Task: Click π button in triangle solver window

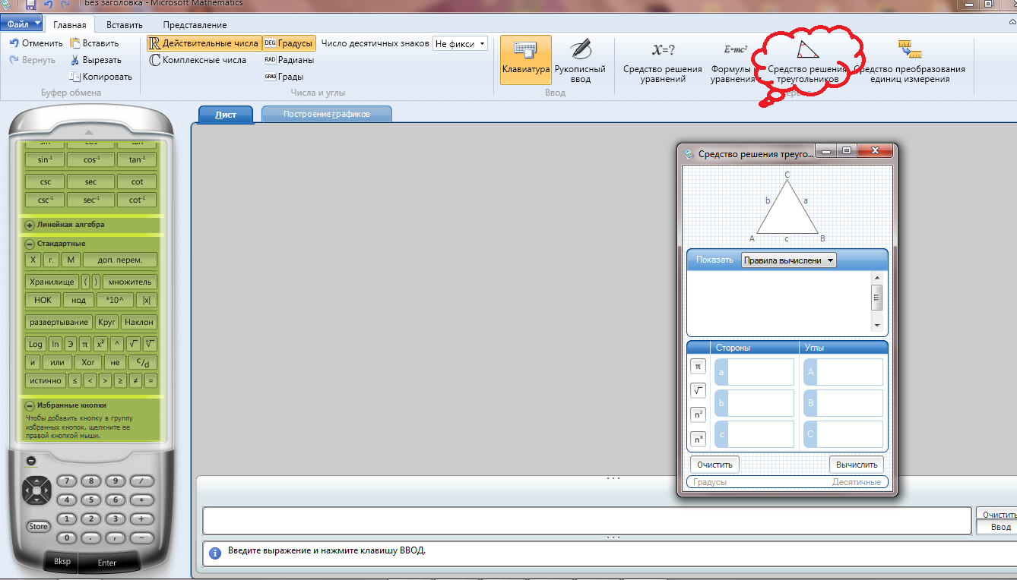Action: click(x=699, y=366)
